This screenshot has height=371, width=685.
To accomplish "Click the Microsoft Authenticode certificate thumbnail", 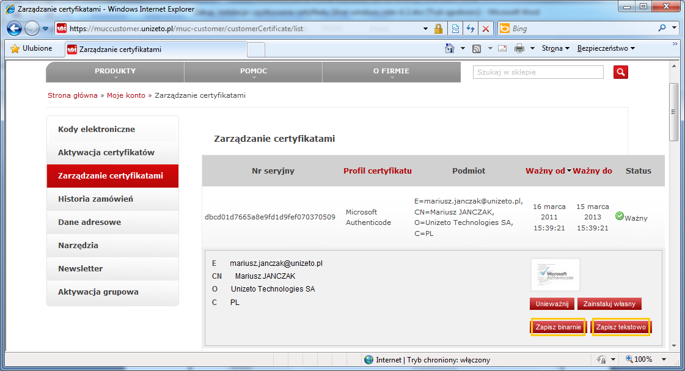I will (x=555, y=275).
